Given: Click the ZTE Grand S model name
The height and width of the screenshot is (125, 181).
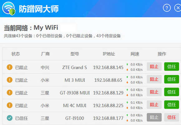Looking at the screenshot, I should (x=75, y=67).
